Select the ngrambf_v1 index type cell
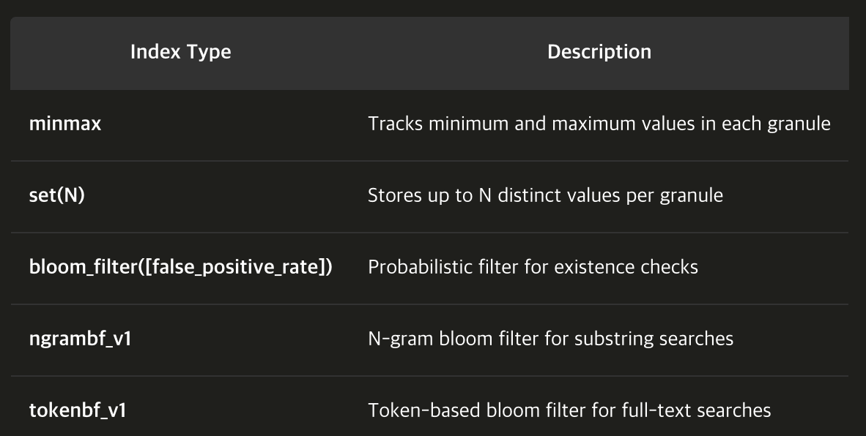 pyautogui.click(x=80, y=339)
